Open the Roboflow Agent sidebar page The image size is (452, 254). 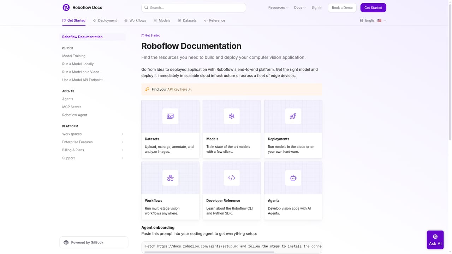click(x=75, y=115)
